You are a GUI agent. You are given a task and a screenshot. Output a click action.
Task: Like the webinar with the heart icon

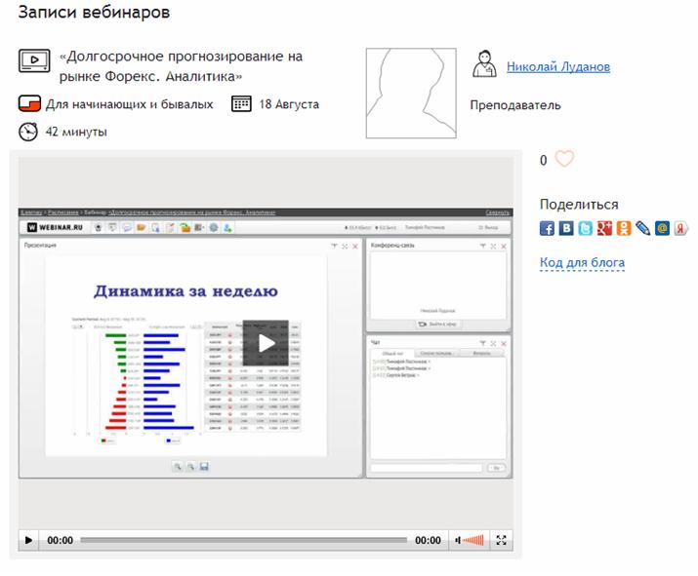pyautogui.click(x=564, y=160)
